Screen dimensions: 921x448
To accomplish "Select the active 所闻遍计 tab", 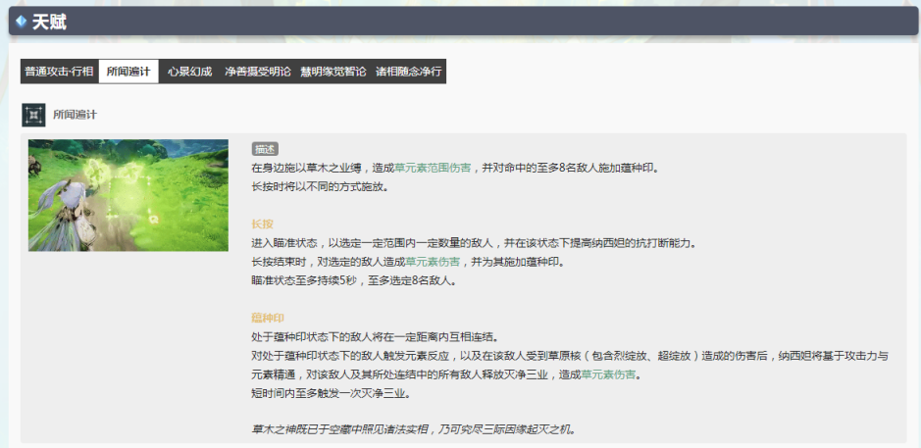I will pyautogui.click(x=128, y=72).
